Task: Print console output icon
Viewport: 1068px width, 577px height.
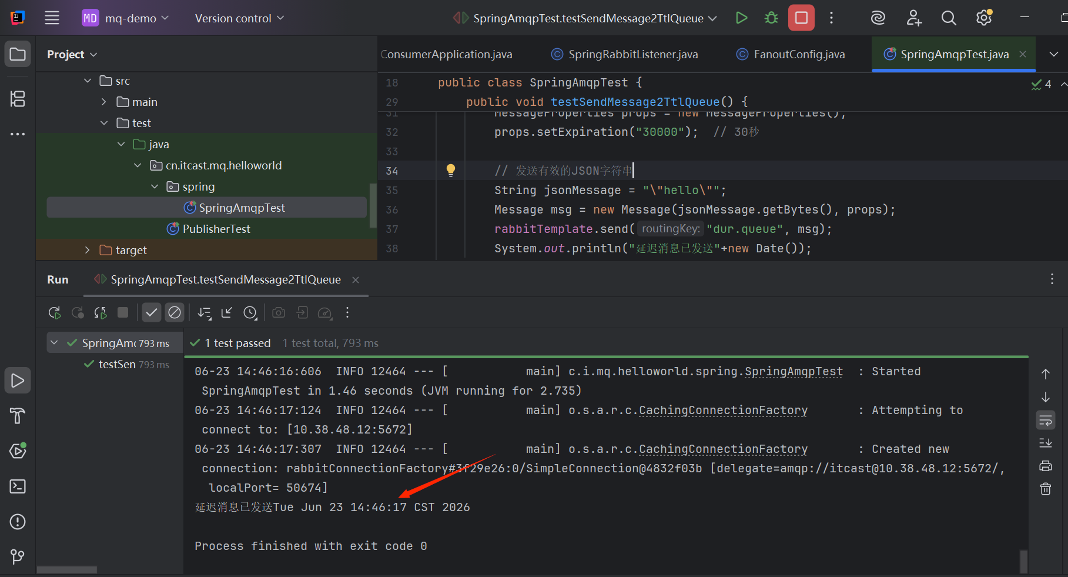Action: pos(1046,466)
